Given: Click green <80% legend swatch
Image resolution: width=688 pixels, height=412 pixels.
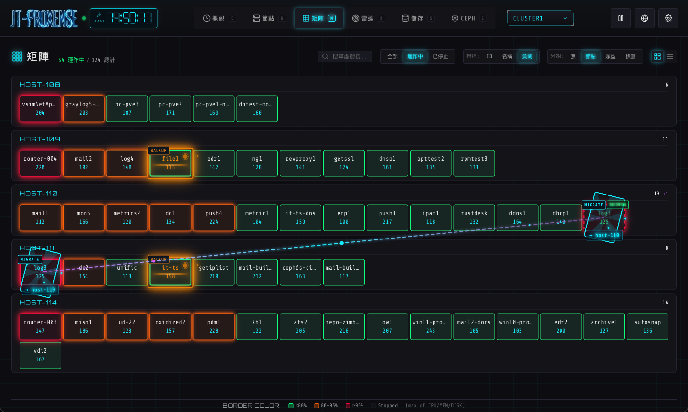Looking at the screenshot, I should pyautogui.click(x=291, y=406).
